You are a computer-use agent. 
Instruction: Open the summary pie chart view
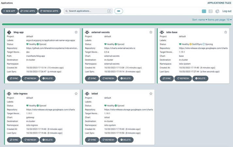217,11
